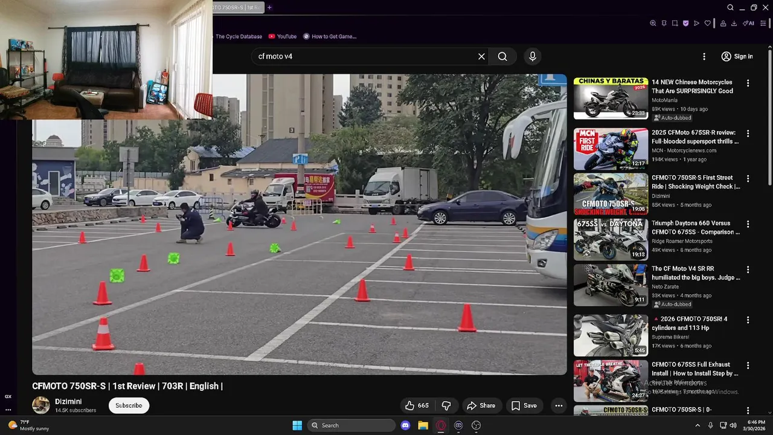Viewport: 773px width, 435px height.
Task: Clear the YouTube search box text
Action: pyautogui.click(x=481, y=56)
